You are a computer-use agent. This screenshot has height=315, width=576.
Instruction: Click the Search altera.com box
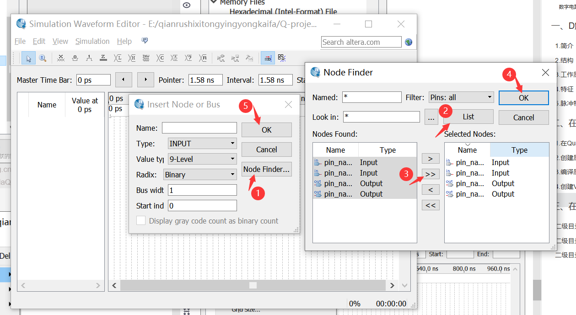coord(361,42)
